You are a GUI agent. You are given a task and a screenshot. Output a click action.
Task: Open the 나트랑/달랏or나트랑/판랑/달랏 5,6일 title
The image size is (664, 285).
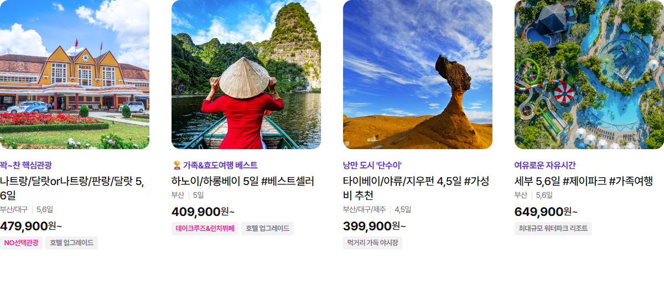click(x=72, y=188)
